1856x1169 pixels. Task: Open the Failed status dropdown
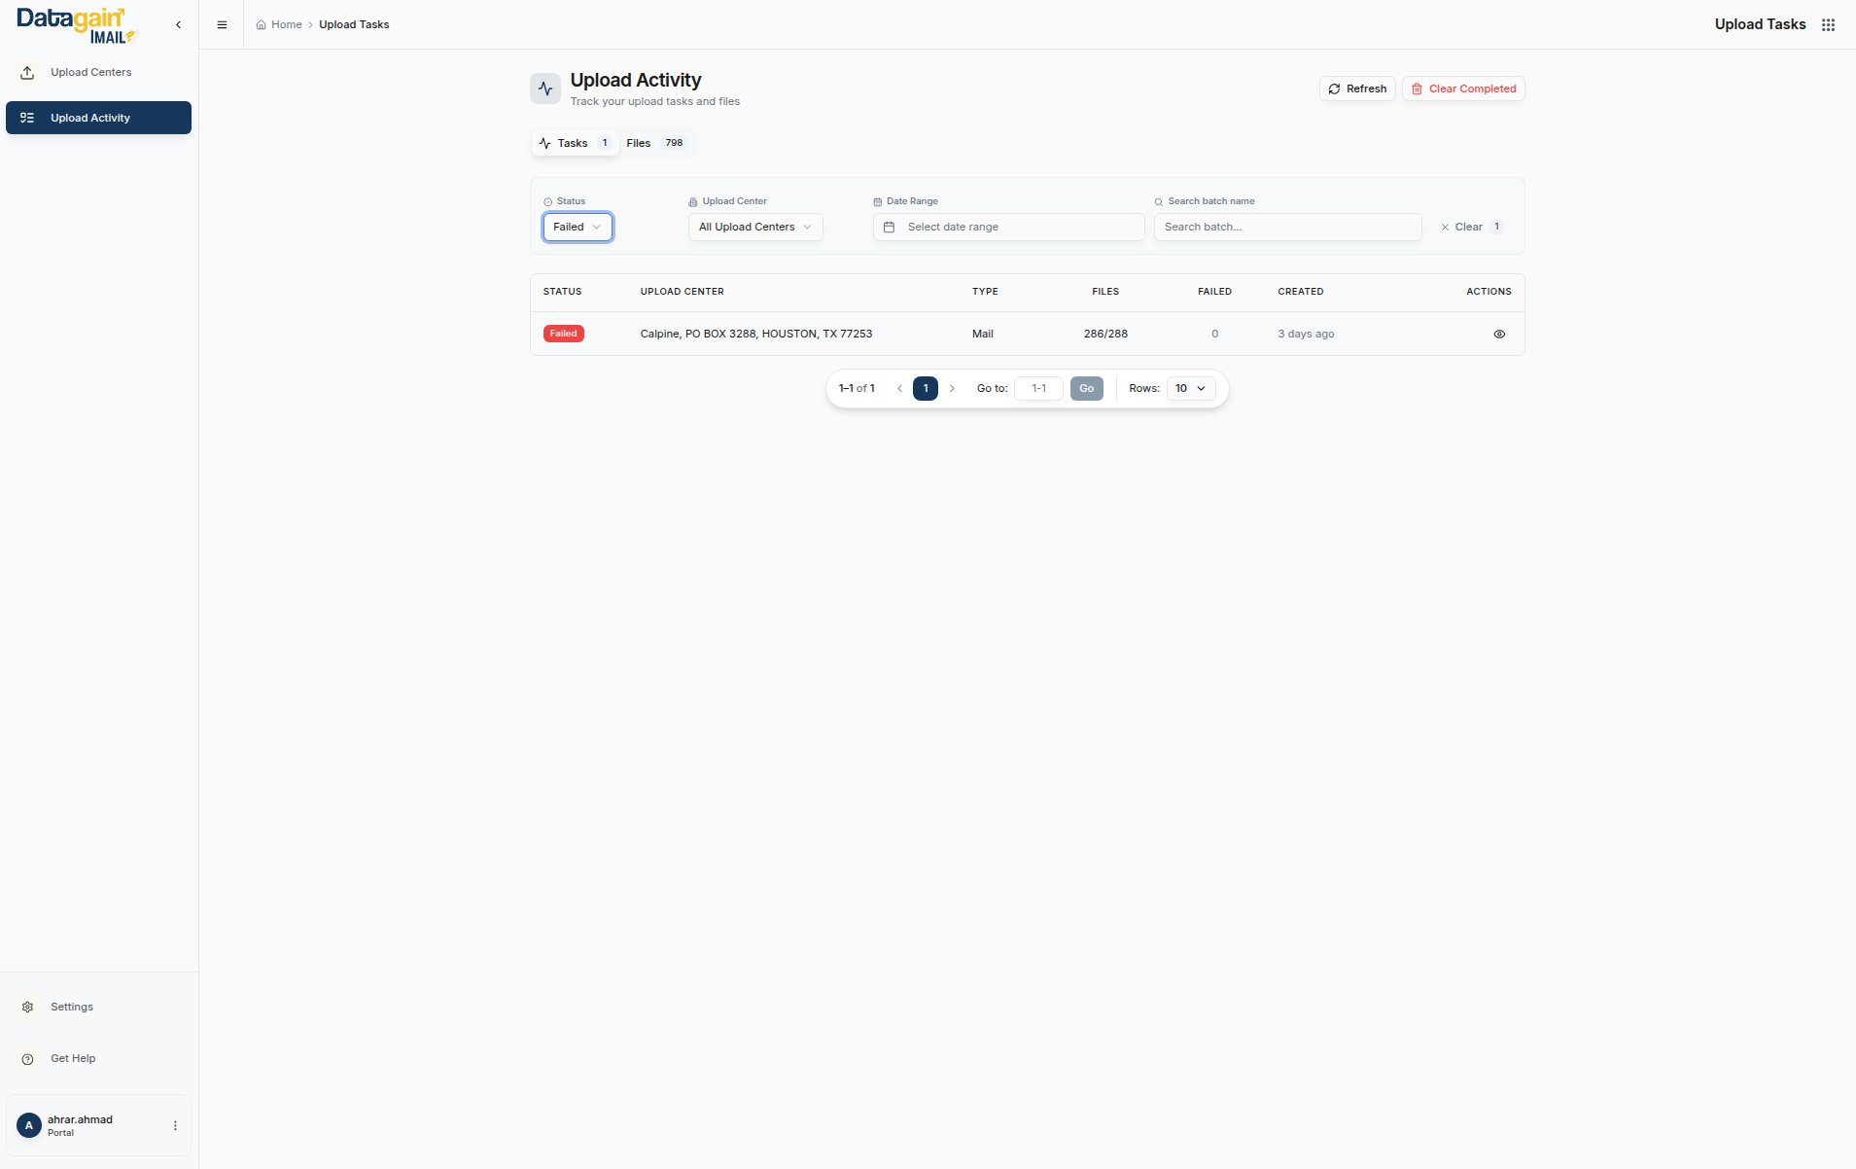click(578, 227)
